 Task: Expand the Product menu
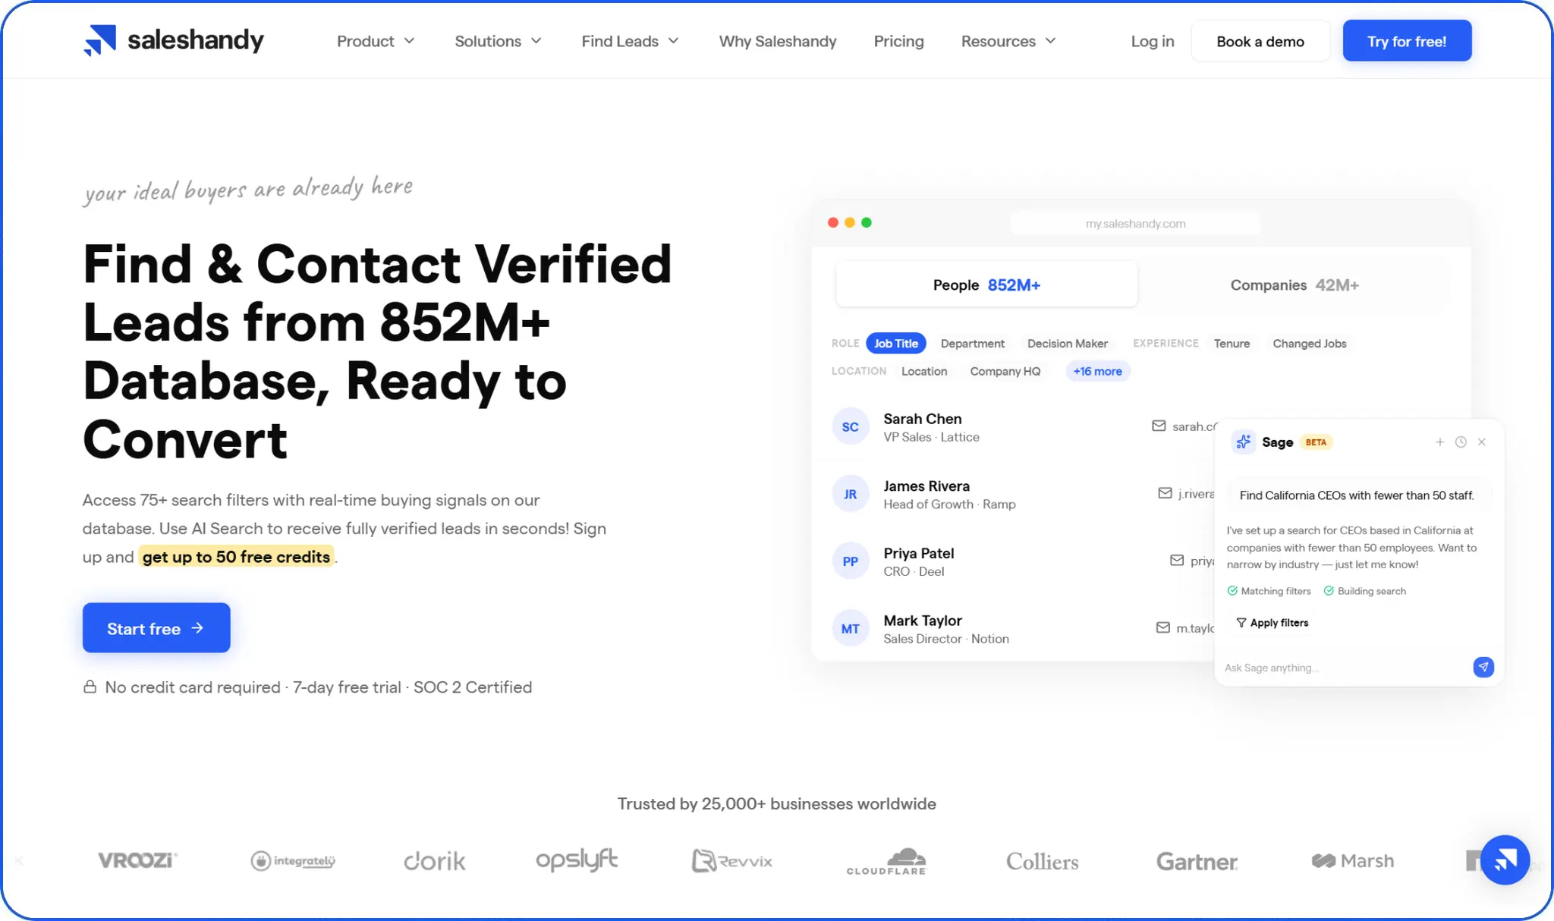point(376,41)
